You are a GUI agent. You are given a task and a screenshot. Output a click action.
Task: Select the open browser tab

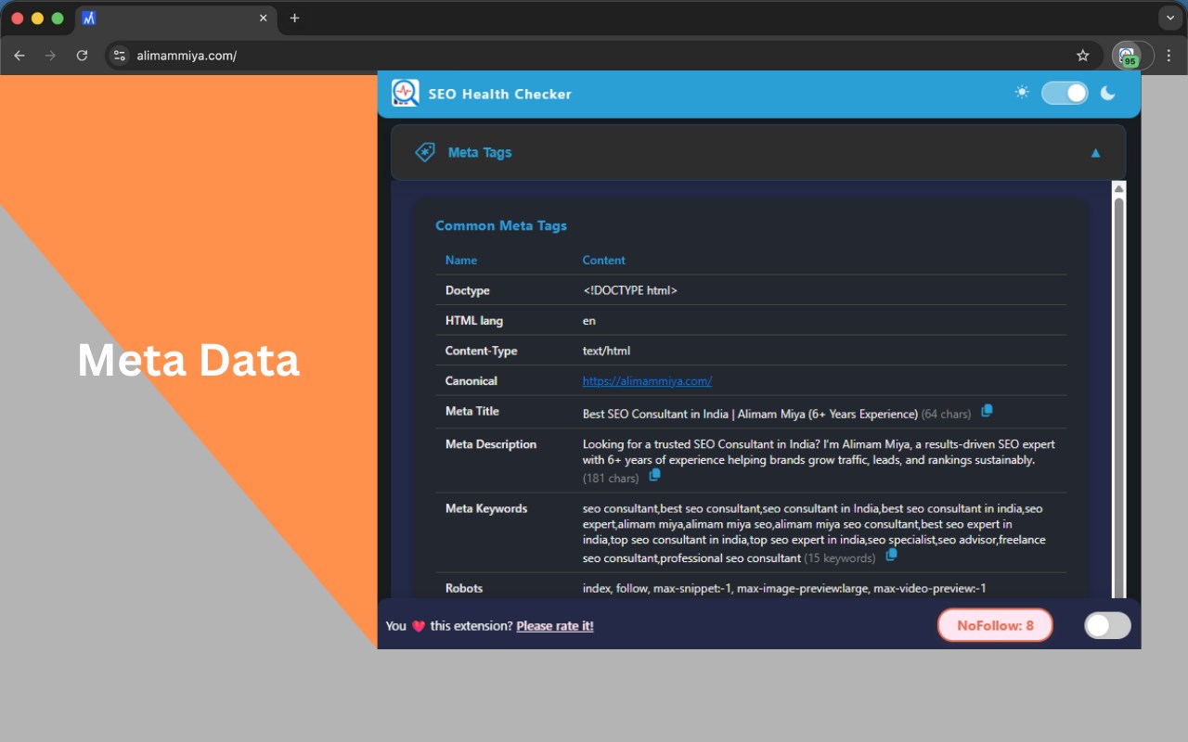pos(175,18)
